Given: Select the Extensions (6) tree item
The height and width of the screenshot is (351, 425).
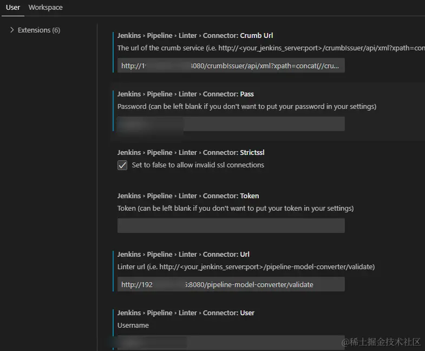Looking at the screenshot, I should coord(39,30).
